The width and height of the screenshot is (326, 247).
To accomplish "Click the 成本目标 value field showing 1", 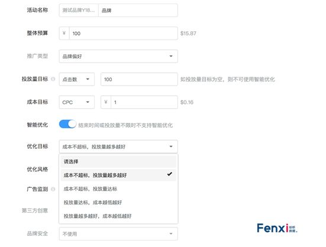I will (x=144, y=102).
